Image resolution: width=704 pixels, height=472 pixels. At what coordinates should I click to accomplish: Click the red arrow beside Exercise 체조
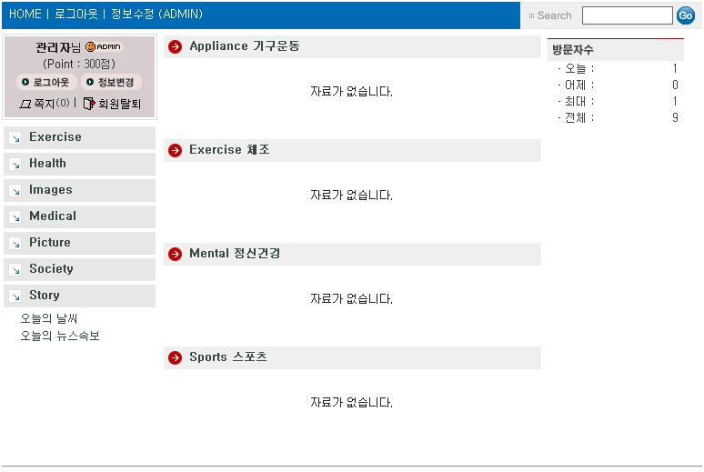coord(176,151)
